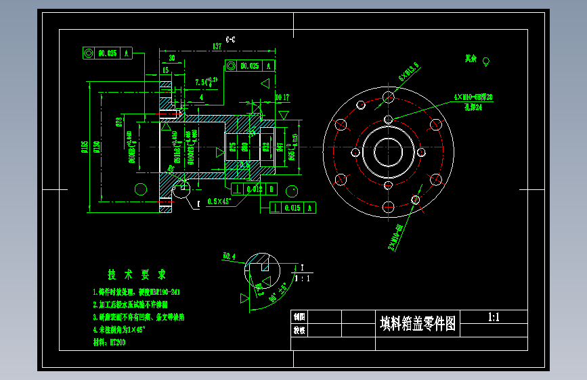Select the 30 length dimension

tap(171, 58)
